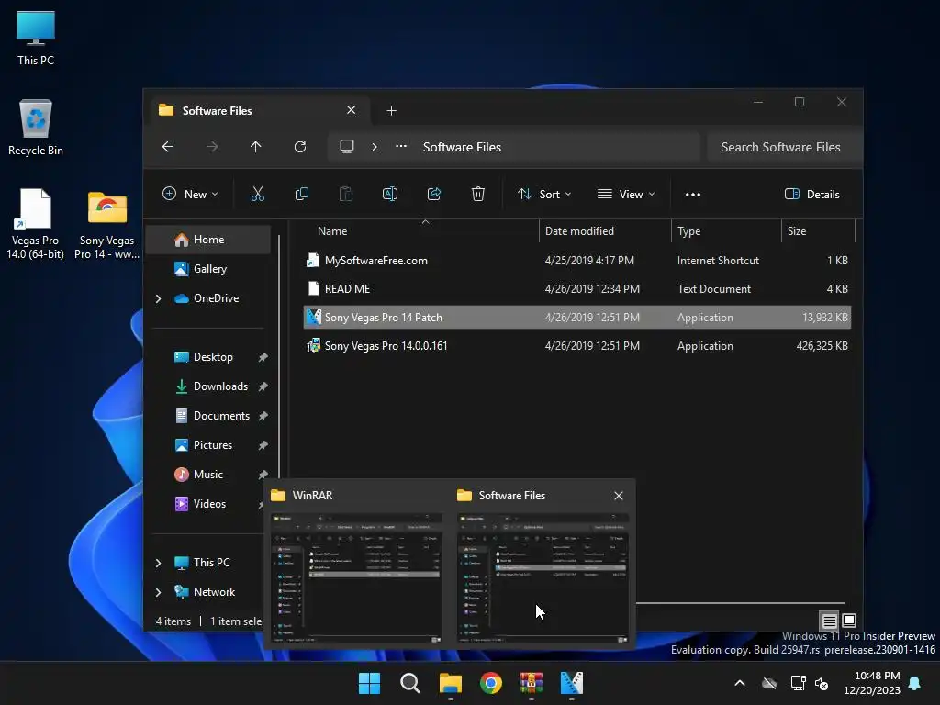The width and height of the screenshot is (940, 705).
Task: Select the Software Files tab
Action: click(257, 111)
